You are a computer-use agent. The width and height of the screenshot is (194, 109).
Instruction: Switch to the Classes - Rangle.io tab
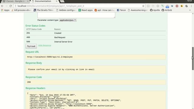point(15,1)
